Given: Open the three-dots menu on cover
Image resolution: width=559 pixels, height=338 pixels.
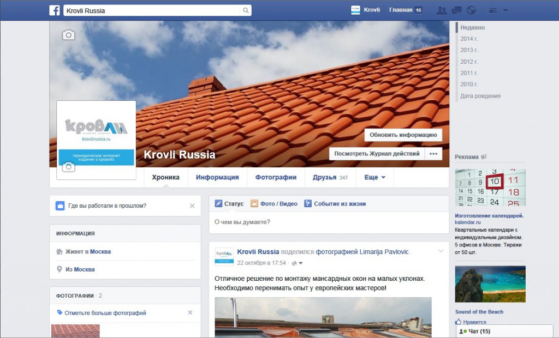Looking at the screenshot, I should [433, 154].
